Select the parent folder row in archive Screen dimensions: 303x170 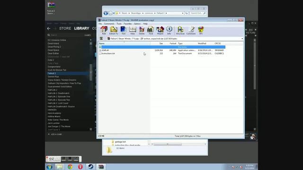(162, 47)
